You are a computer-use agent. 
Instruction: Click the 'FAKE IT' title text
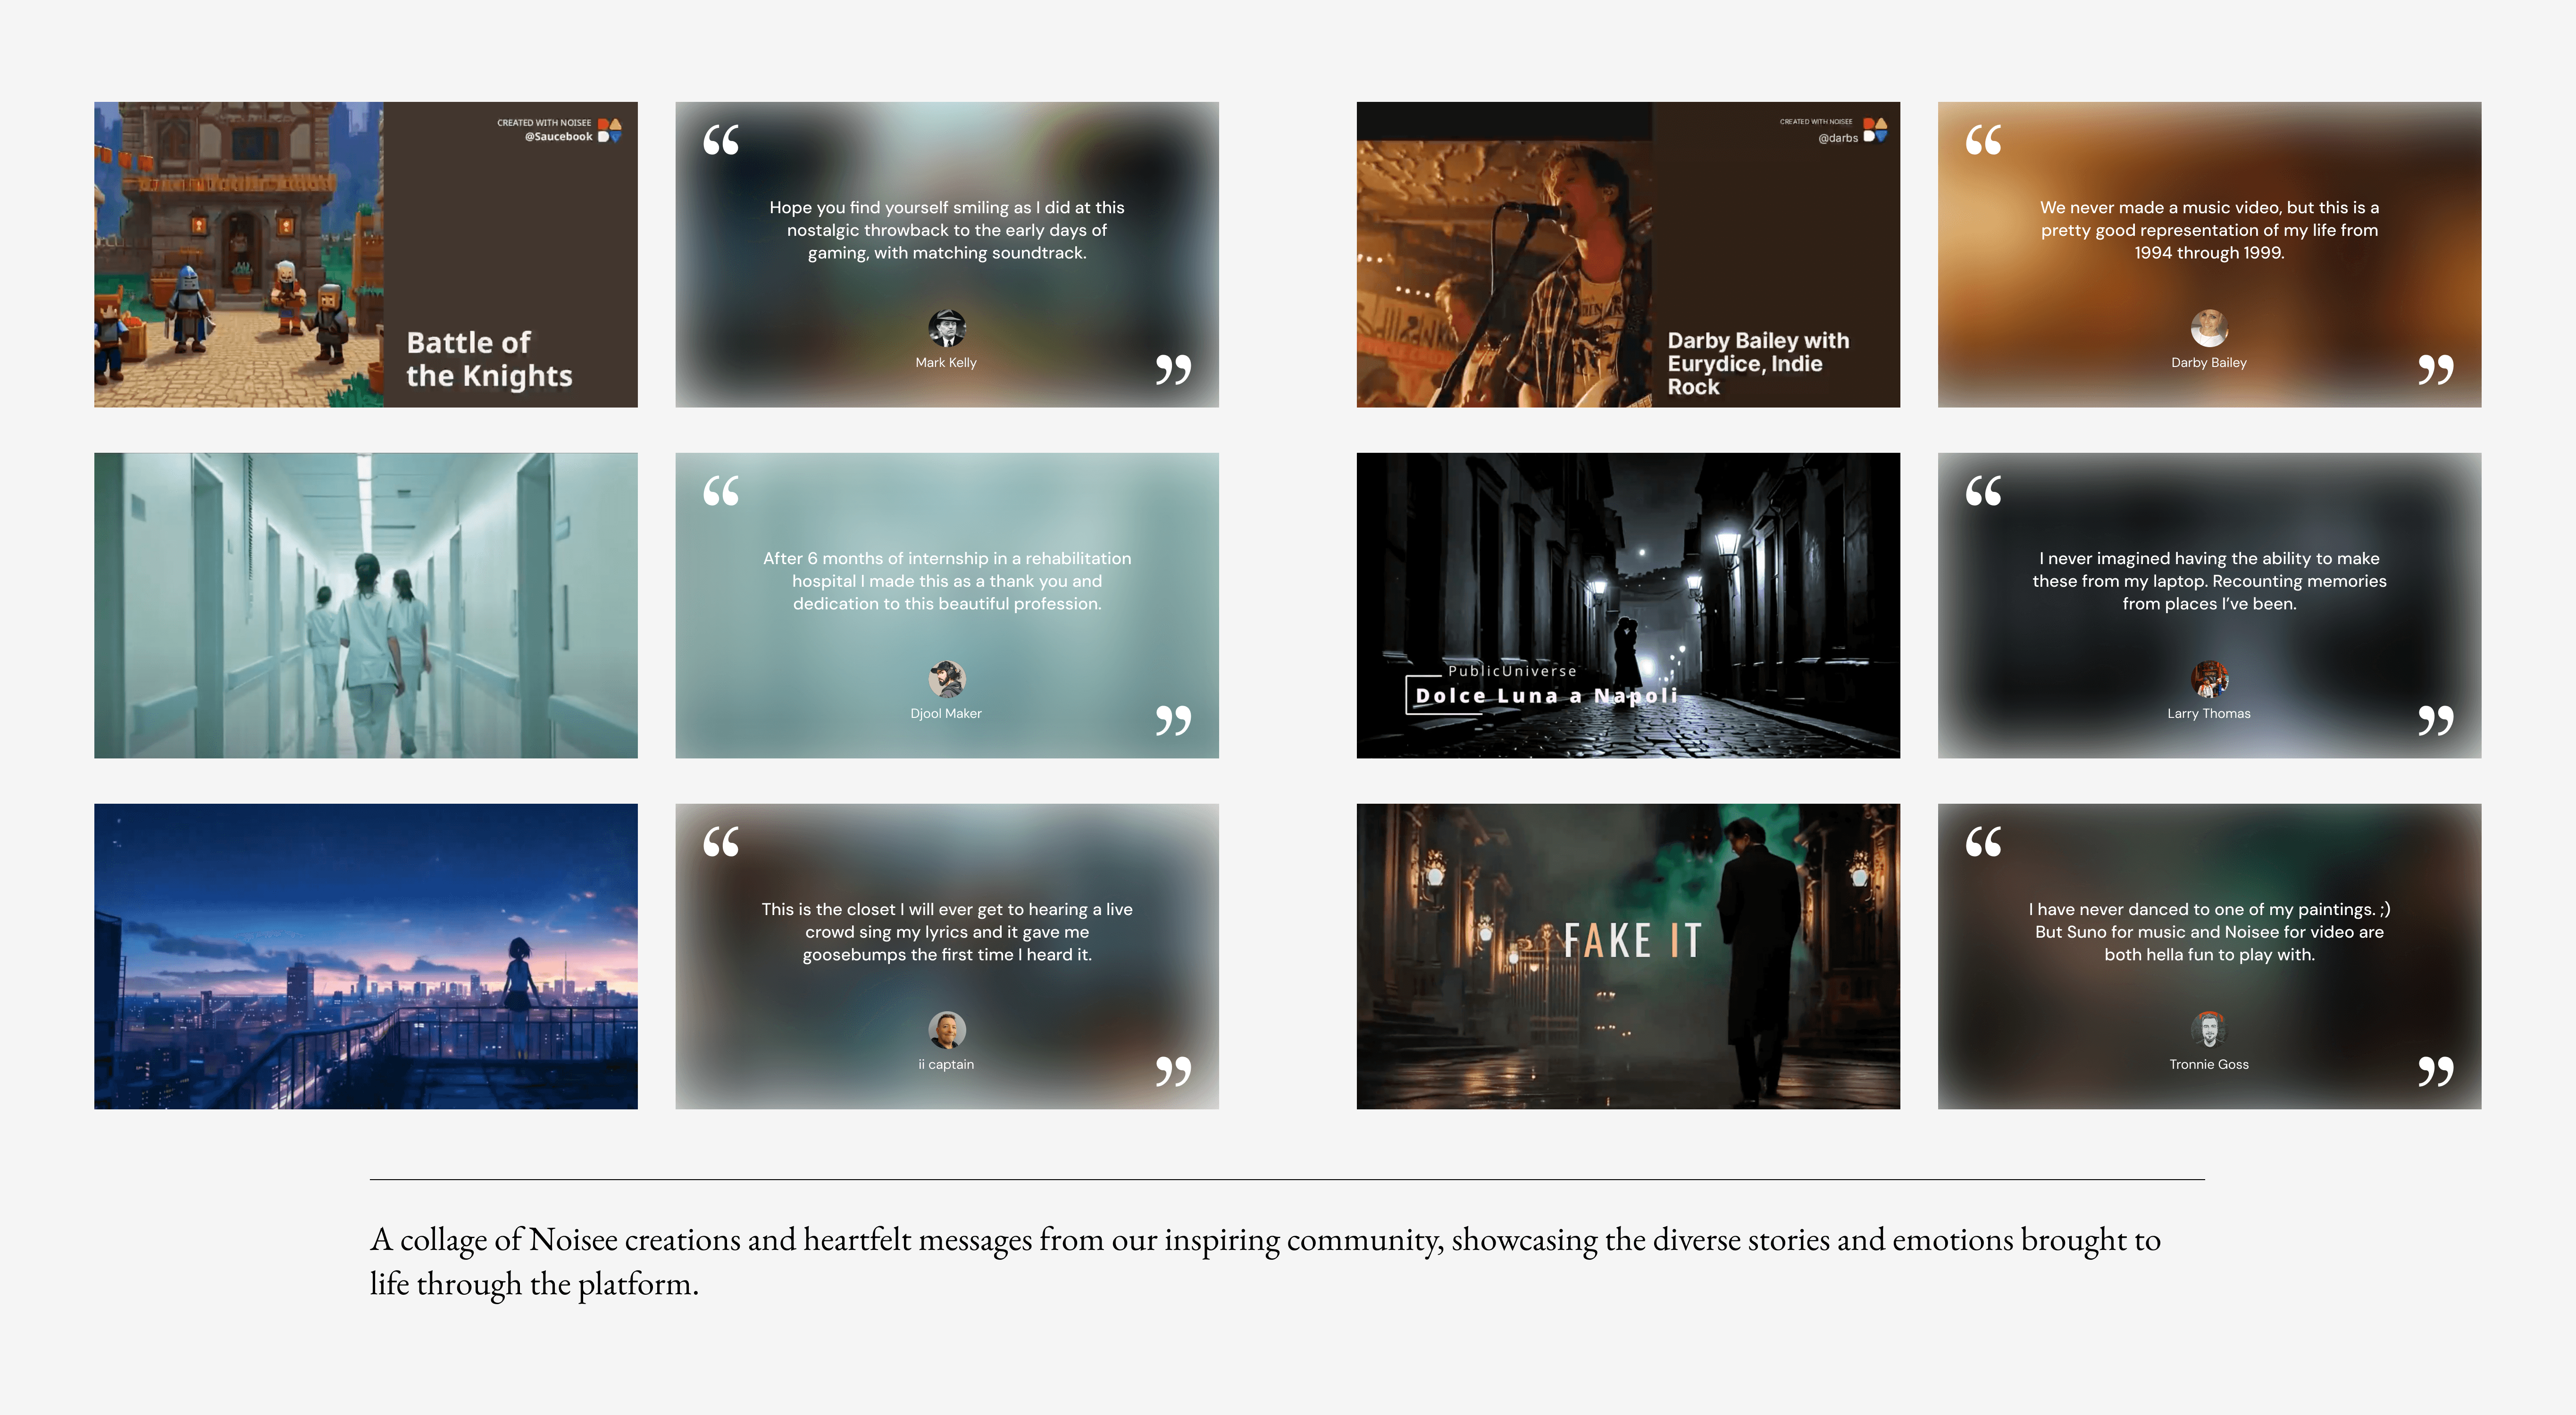pyautogui.click(x=1632, y=941)
